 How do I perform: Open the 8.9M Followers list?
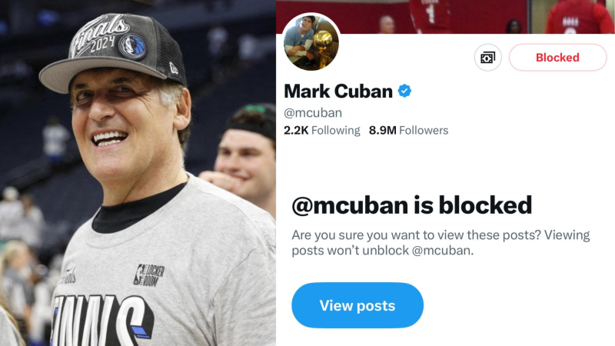(408, 131)
